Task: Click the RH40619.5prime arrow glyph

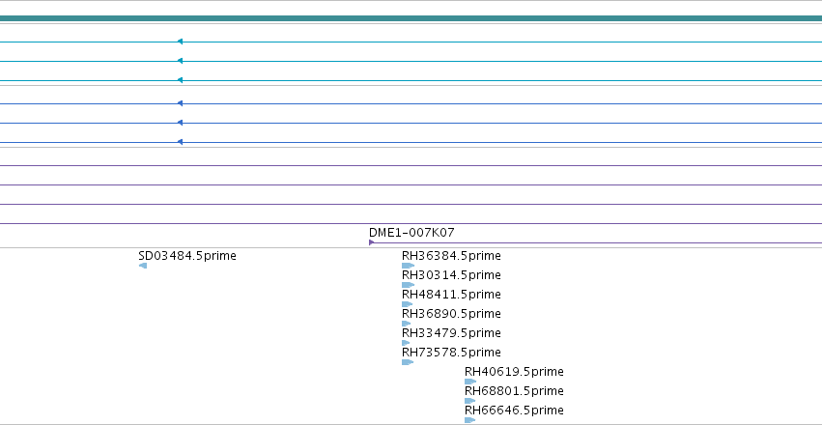Action: (470, 382)
